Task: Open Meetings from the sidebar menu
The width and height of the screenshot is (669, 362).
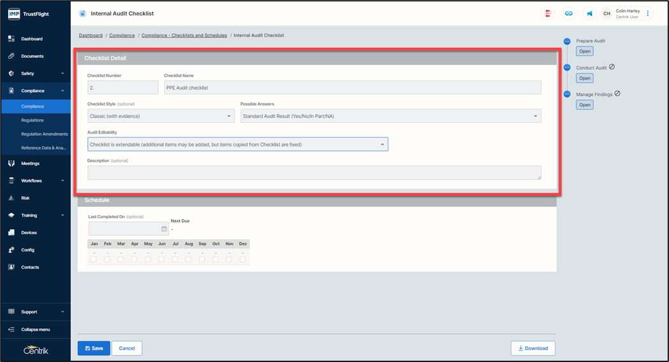Action: pos(30,164)
